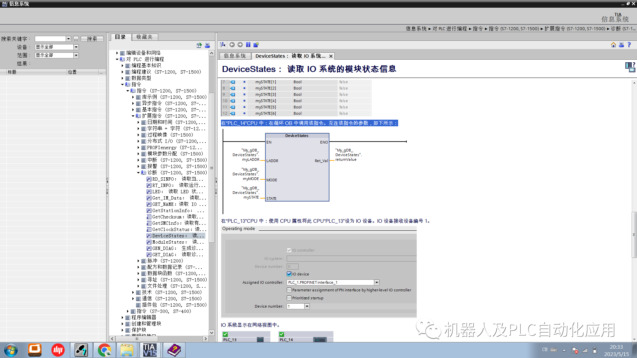
Task: Check Parameter assignment of PN interface checkbox
Action: [289, 290]
